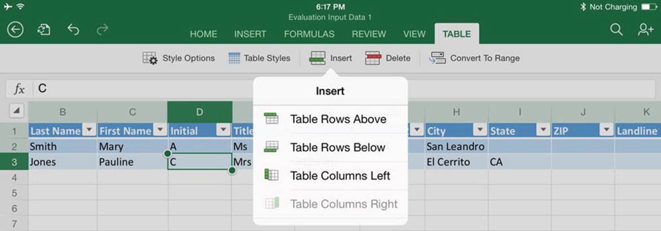Undo the last action
661x231 pixels.
(x=73, y=29)
